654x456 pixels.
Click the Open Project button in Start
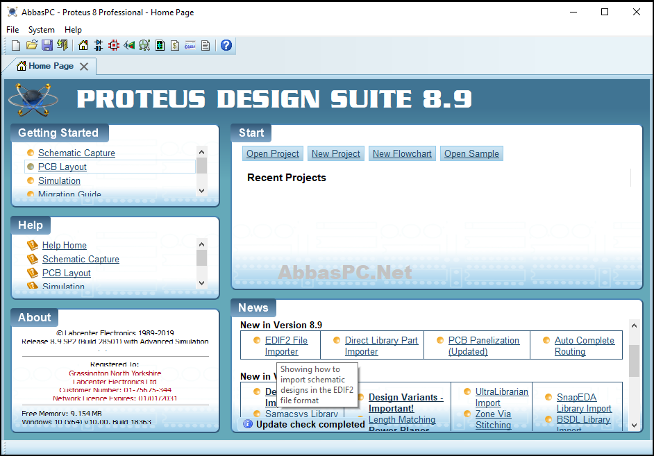click(x=273, y=153)
